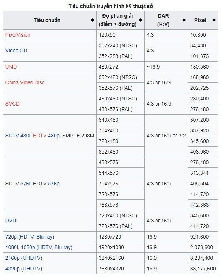The image size is (221, 277).
Task: Open China Video Disc link
Action: click(x=25, y=82)
